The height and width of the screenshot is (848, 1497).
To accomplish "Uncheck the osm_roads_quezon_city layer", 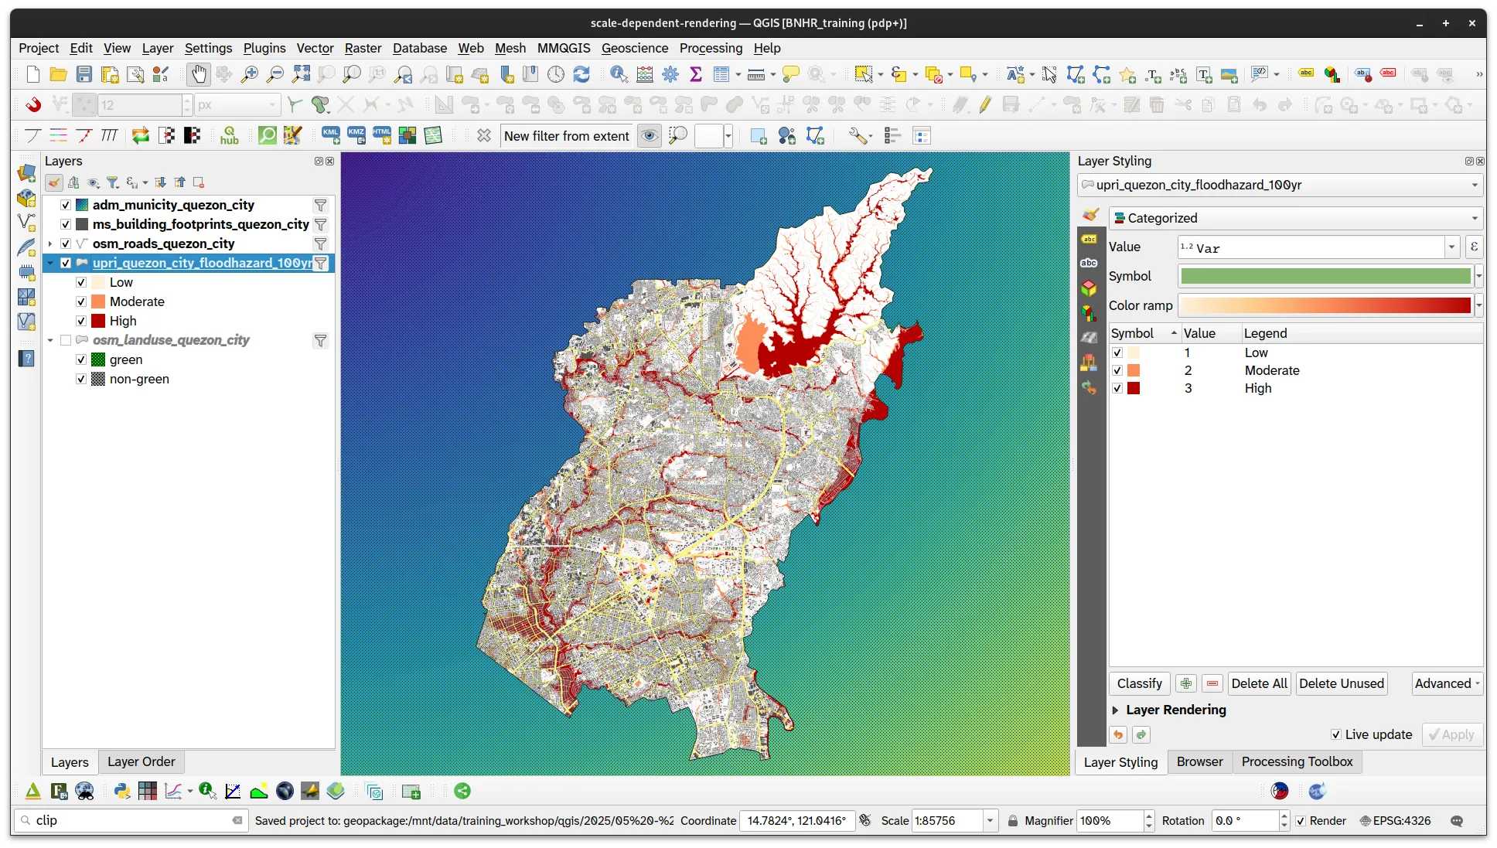I will pos(66,244).
